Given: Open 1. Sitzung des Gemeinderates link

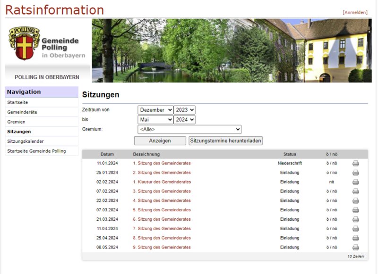Looking at the screenshot, I should pyautogui.click(x=162, y=163).
